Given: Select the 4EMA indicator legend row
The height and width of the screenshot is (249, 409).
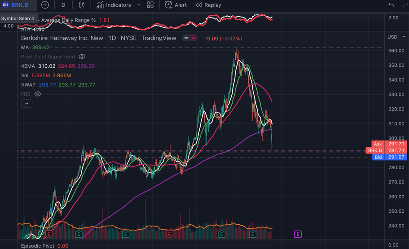Looking at the screenshot, I should click(x=57, y=66).
